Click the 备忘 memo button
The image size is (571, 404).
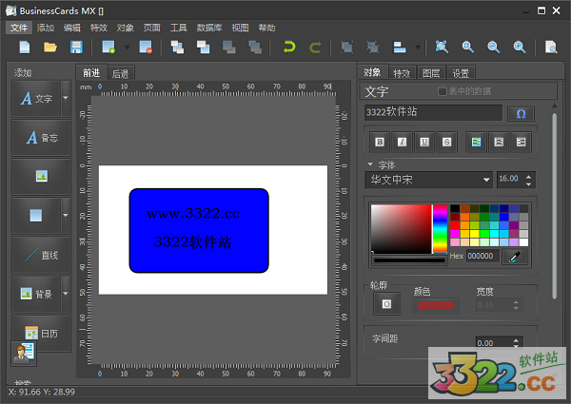coord(41,138)
